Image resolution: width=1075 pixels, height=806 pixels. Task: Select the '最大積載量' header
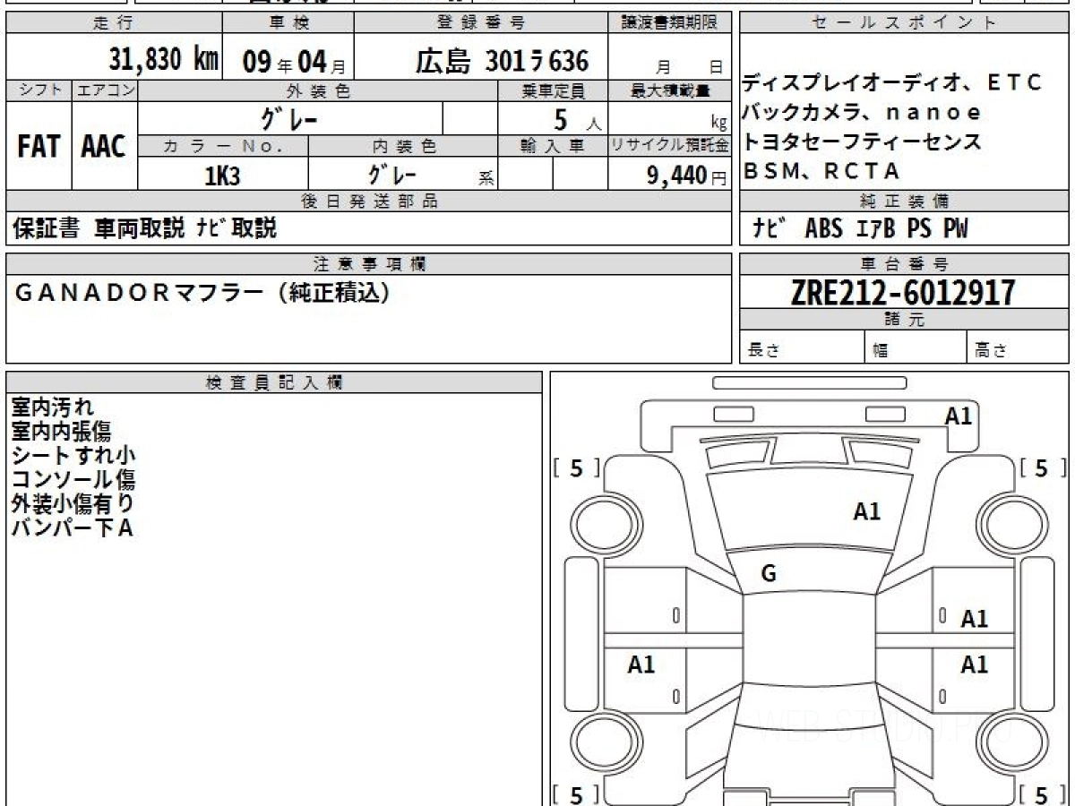click(670, 90)
